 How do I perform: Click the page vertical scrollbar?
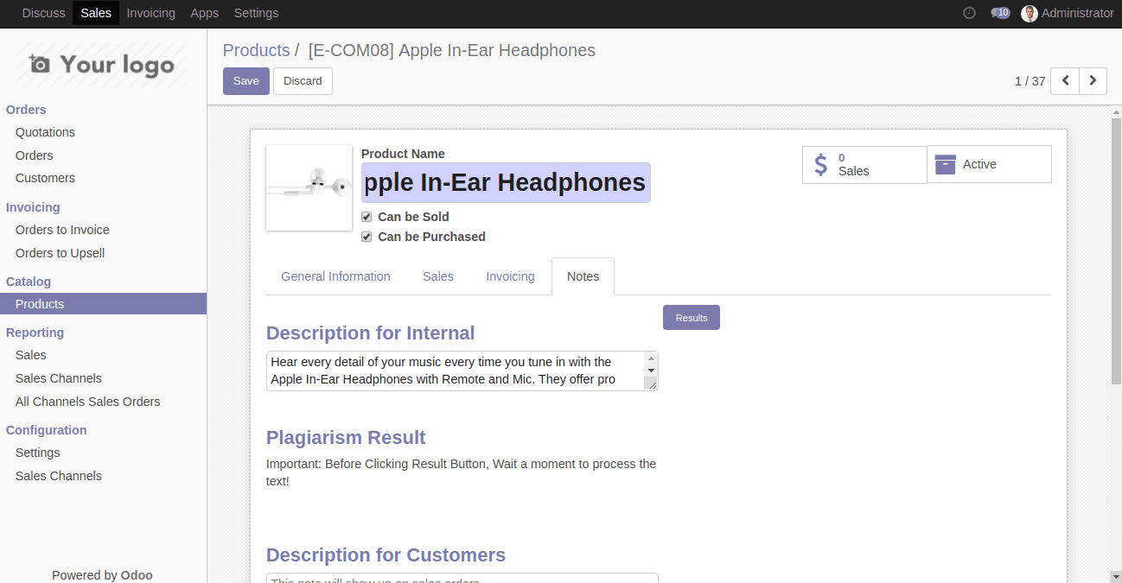click(x=1116, y=250)
